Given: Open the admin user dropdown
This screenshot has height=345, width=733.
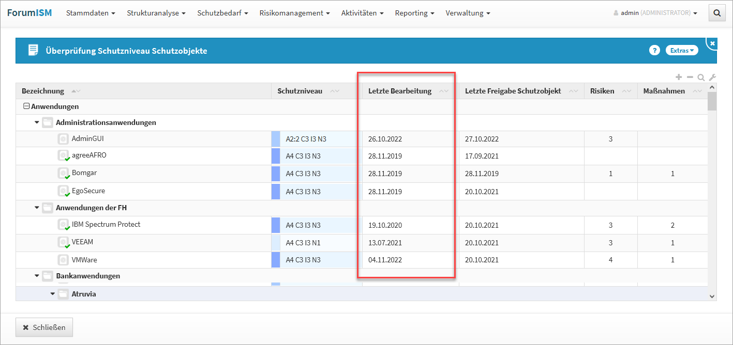Looking at the screenshot, I should pyautogui.click(x=655, y=13).
